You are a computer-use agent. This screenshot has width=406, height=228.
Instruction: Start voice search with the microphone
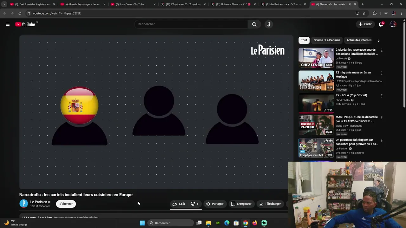[269, 24]
